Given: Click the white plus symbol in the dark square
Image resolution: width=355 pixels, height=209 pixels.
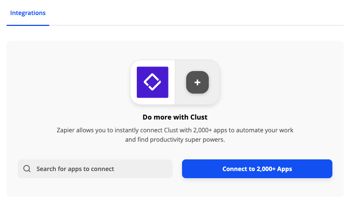Looking at the screenshot, I should click(x=197, y=82).
